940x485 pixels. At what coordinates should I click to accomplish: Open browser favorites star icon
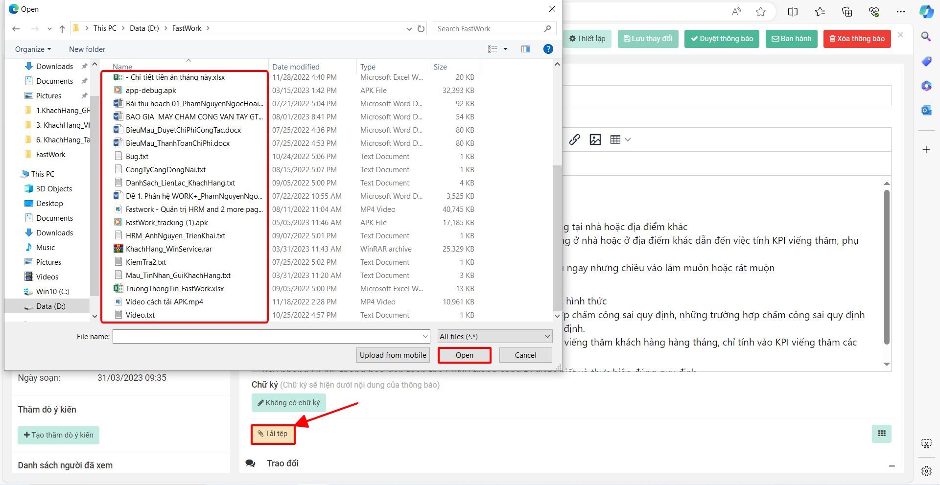pos(760,12)
